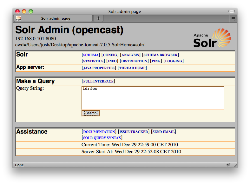Click inside the Query String text area
The image size is (250, 185).
(153, 98)
